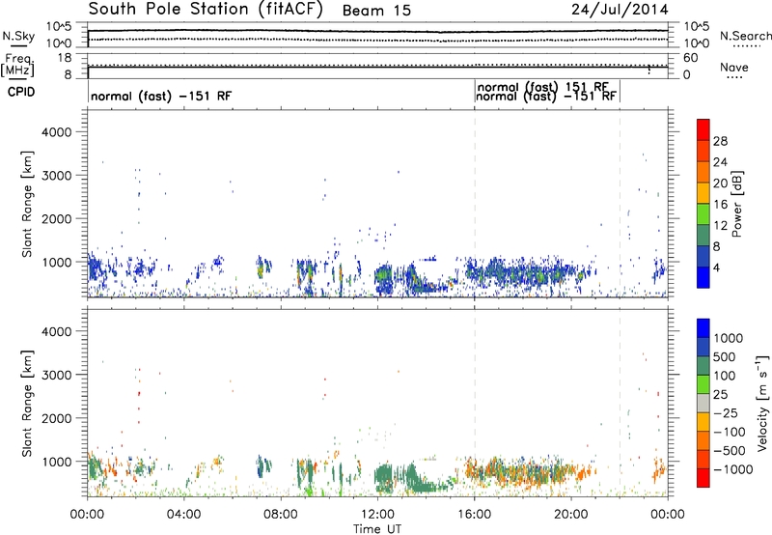Click the Nave legend label
The height and width of the screenshot is (535, 772).
point(734,68)
